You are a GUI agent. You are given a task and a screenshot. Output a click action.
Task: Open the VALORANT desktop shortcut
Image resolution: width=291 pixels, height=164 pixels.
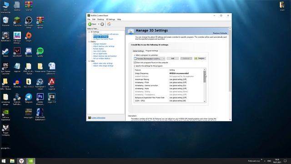pos(17,52)
